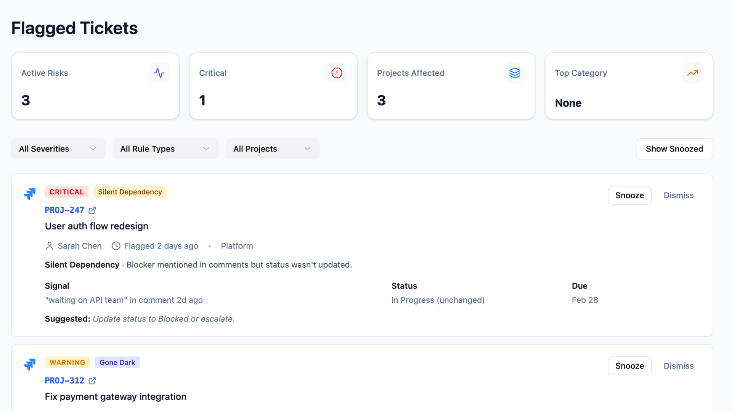Image resolution: width=732 pixels, height=411 pixels.
Task: Expand the All Severities dropdown
Action: pos(58,149)
